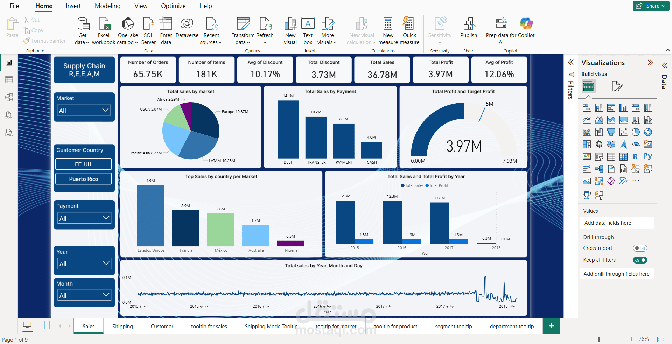Open the segment tooltip page tab
This screenshot has width=672, height=344.
pos(454,326)
